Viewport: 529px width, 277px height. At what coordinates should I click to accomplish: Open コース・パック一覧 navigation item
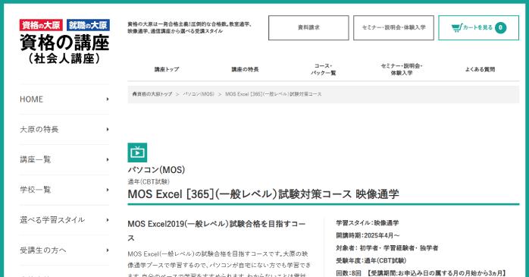point(323,69)
